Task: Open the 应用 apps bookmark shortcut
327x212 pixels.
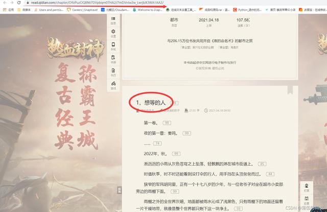Action: click(x=8, y=10)
